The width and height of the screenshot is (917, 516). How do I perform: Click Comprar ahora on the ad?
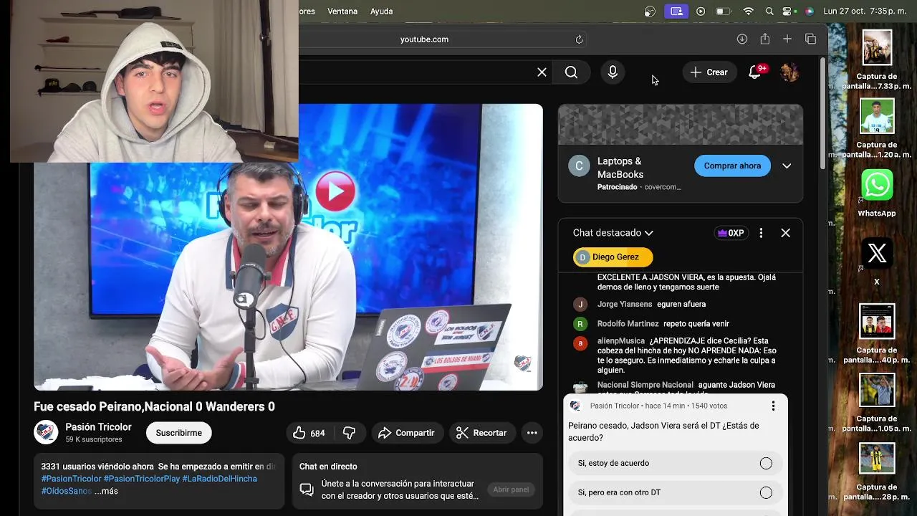[732, 166]
